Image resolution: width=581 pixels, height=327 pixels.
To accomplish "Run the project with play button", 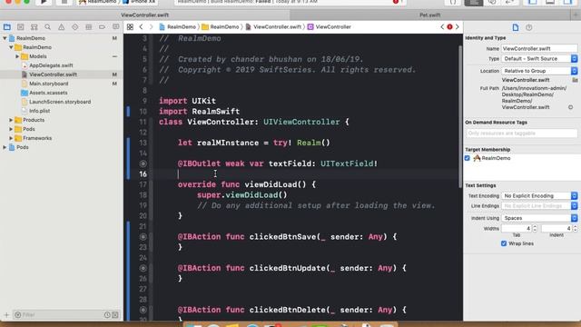I will [x=44, y=2].
